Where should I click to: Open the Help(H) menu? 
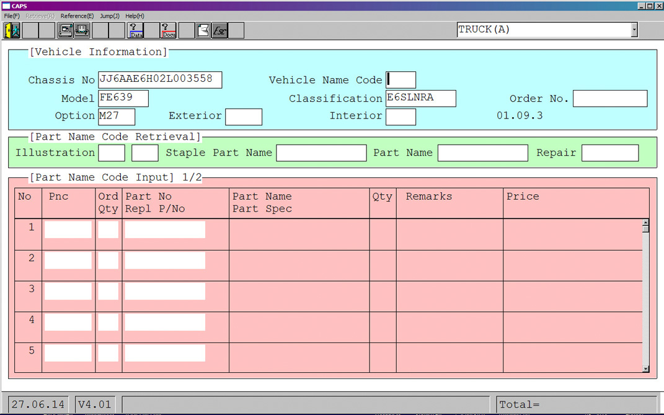[x=135, y=16]
